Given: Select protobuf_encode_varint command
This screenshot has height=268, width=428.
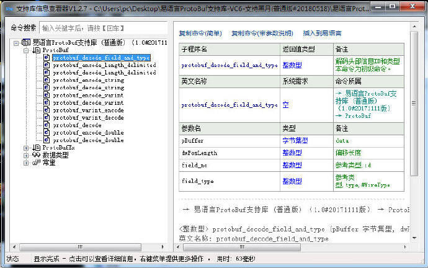Looking at the screenshot, I should [88, 96].
